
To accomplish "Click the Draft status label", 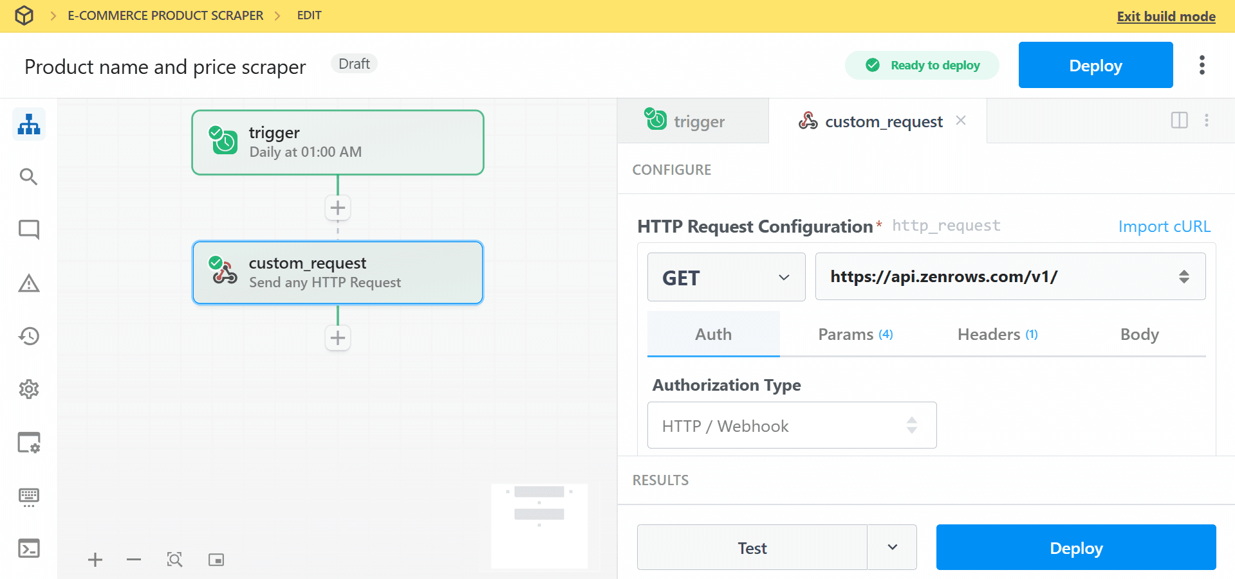I will pos(354,64).
